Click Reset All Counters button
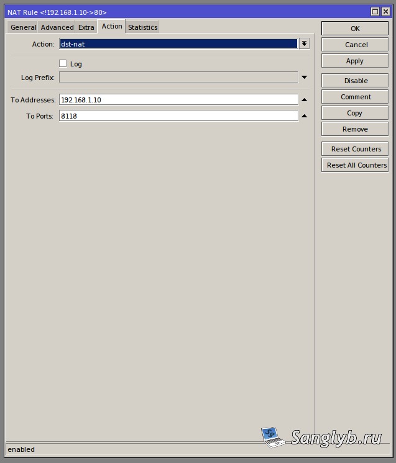 point(354,165)
